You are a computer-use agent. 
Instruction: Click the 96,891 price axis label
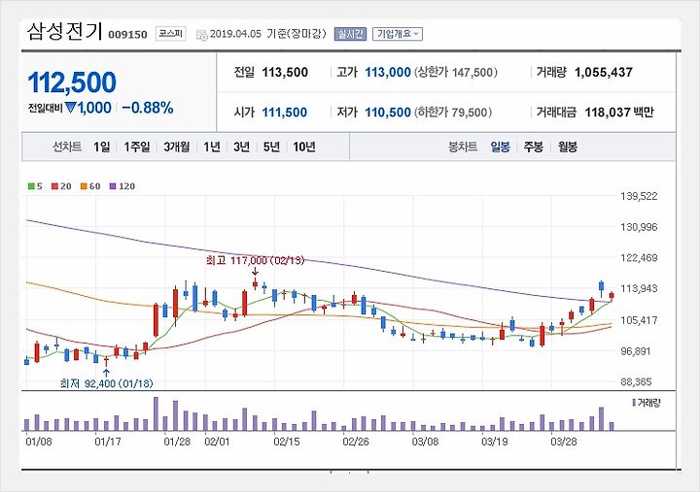click(636, 351)
